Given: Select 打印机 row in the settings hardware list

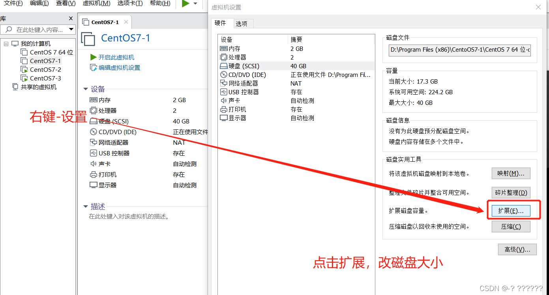Looking at the screenshot, I should pos(296,110).
